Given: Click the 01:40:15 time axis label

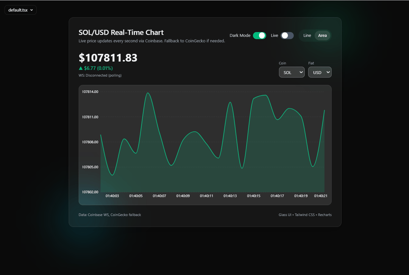Looking at the screenshot, I should pyautogui.click(x=254, y=196).
